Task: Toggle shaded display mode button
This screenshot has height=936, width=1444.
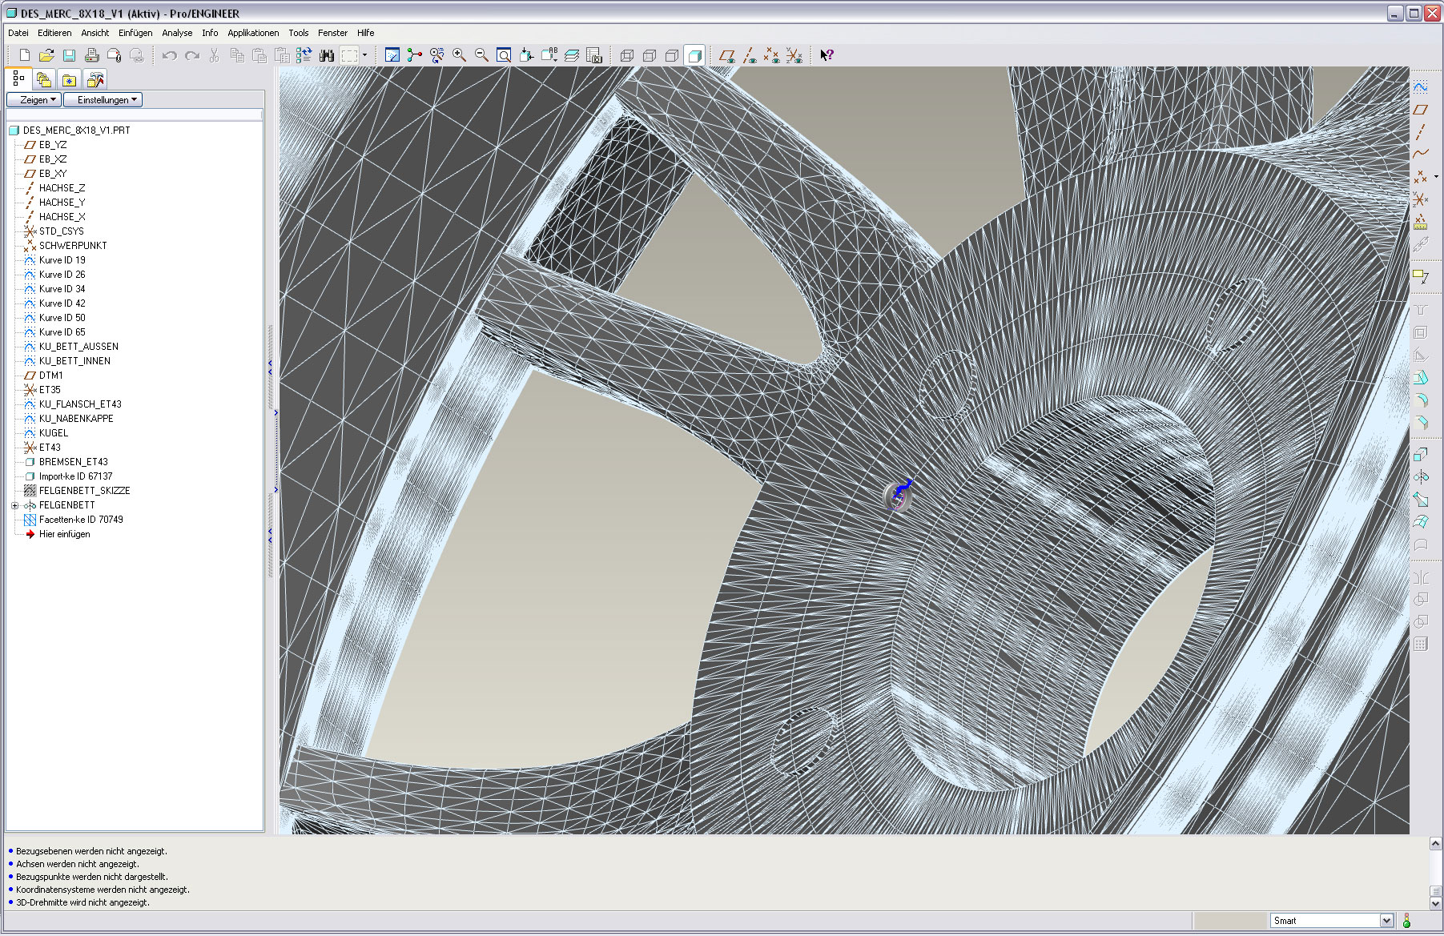Action: tap(694, 55)
